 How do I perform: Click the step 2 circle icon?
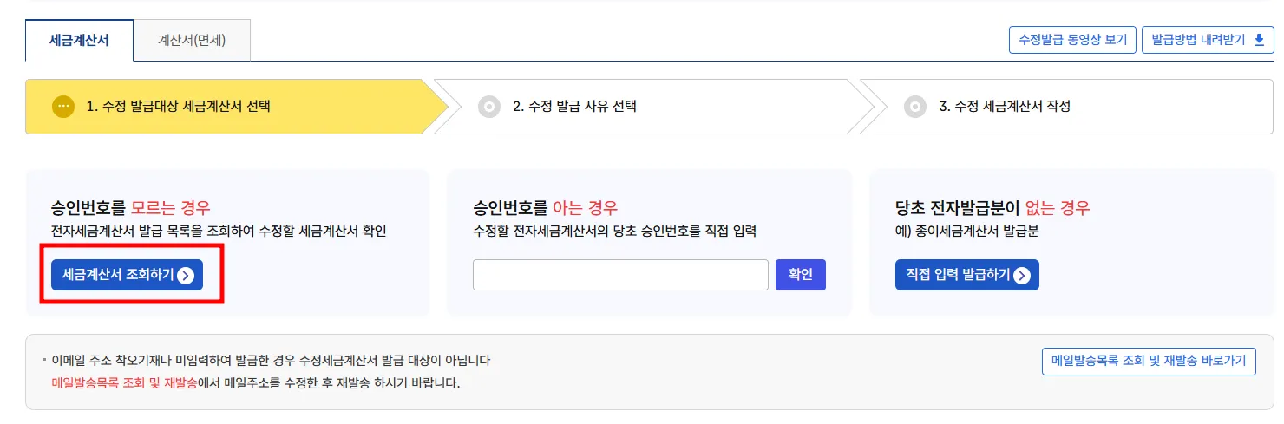pos(489,107)
